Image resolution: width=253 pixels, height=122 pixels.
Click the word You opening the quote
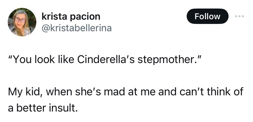tap(21, 60)
